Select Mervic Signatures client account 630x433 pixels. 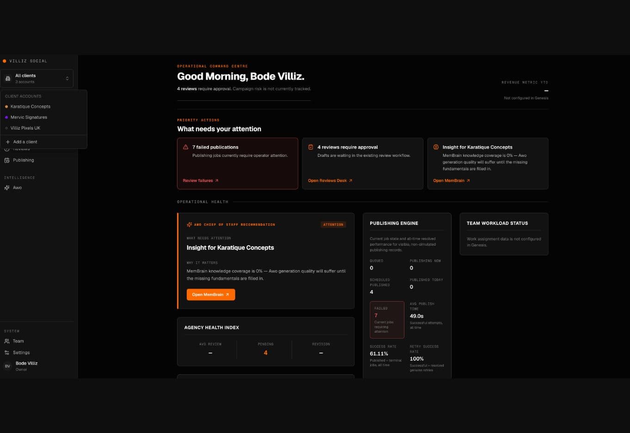[x=43, y=117]
